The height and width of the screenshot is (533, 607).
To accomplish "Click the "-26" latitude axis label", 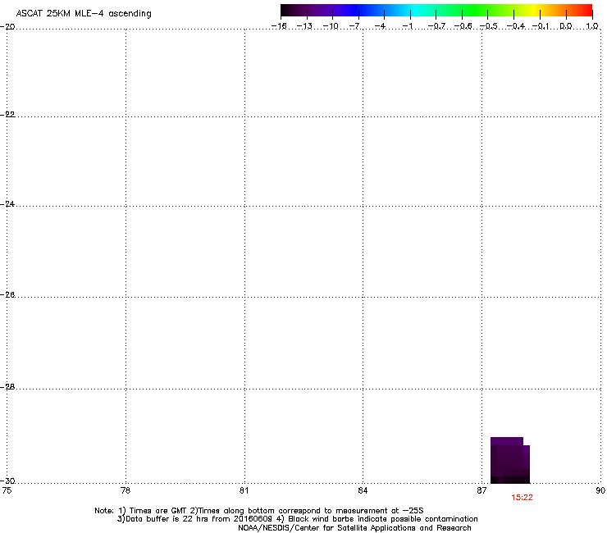I will [7, 295].
